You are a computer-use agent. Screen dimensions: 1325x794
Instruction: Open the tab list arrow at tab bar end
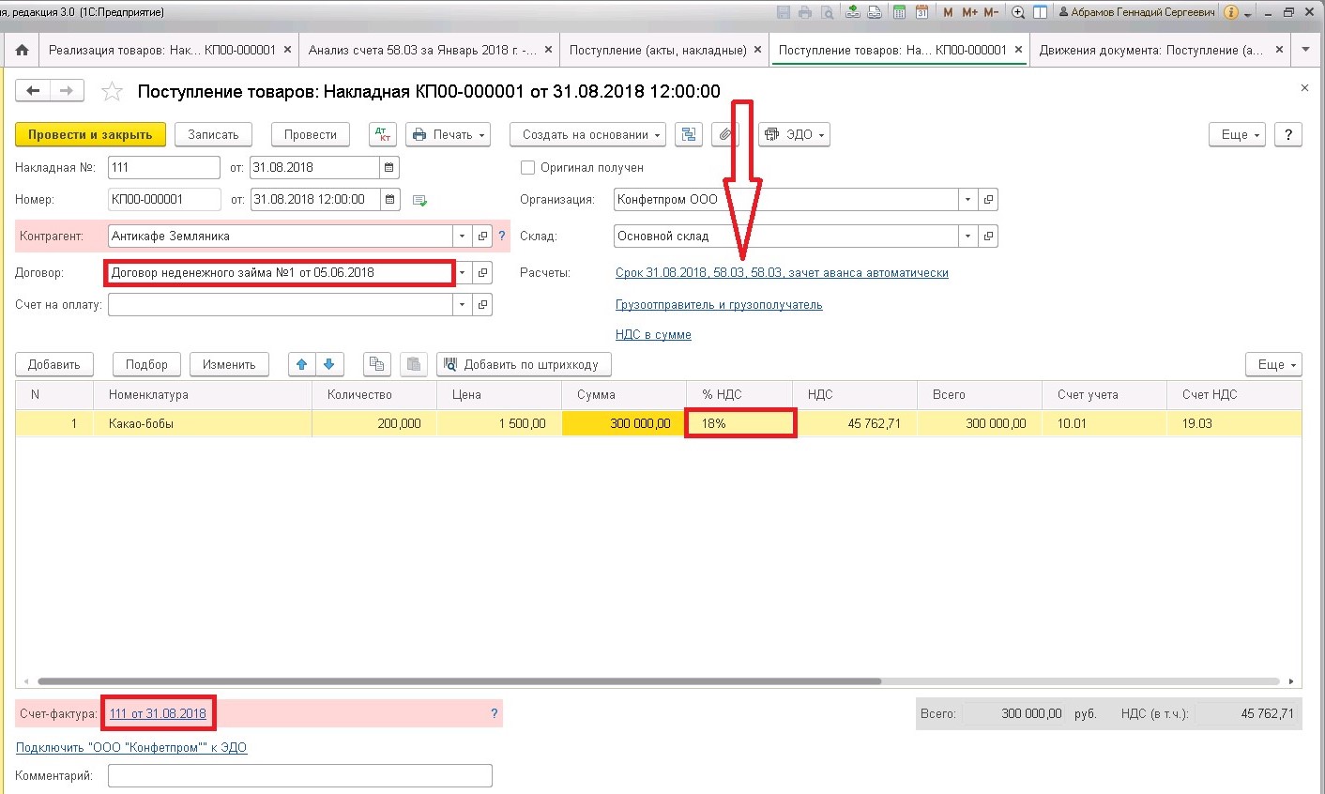[x=1305, y=50]
